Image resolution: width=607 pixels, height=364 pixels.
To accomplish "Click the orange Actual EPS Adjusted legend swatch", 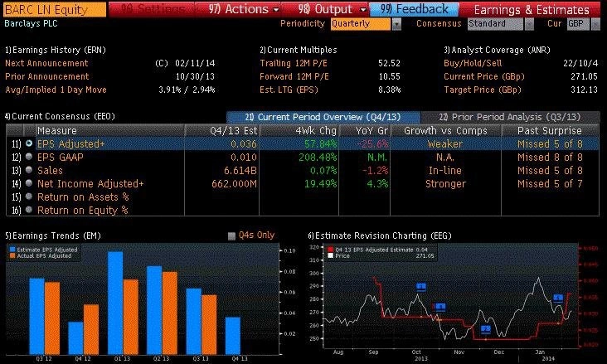I will click(x=12, y=256).
